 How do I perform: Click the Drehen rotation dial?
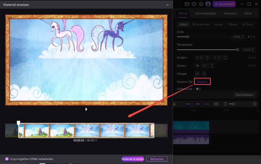tap(197, 66)
